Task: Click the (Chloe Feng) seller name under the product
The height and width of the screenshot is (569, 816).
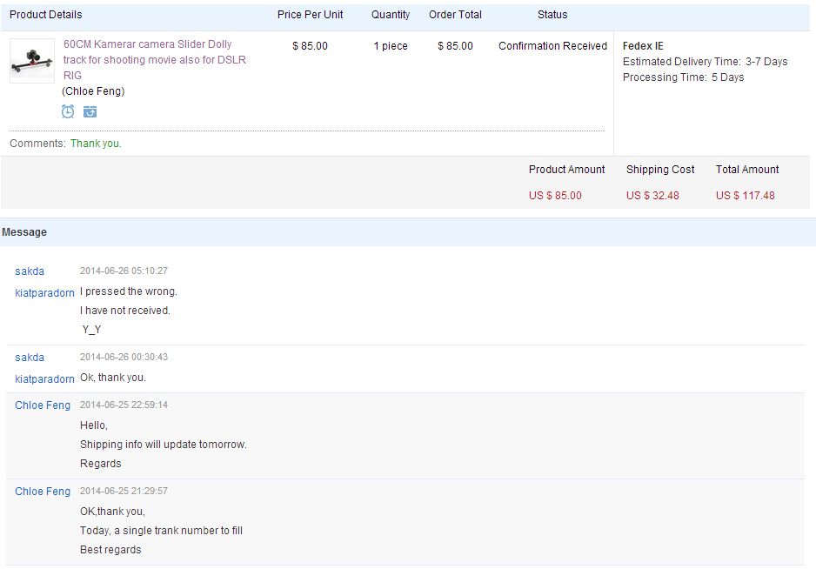Action: (x=93, y=91)
